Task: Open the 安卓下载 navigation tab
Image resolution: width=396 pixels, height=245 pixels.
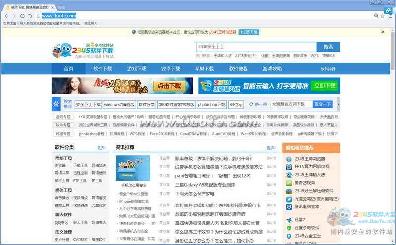Action: (x=170, y=69)
